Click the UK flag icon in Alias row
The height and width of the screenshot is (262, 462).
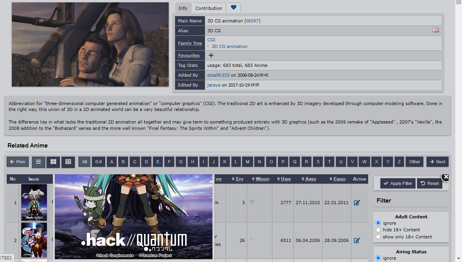pos(436,30)
